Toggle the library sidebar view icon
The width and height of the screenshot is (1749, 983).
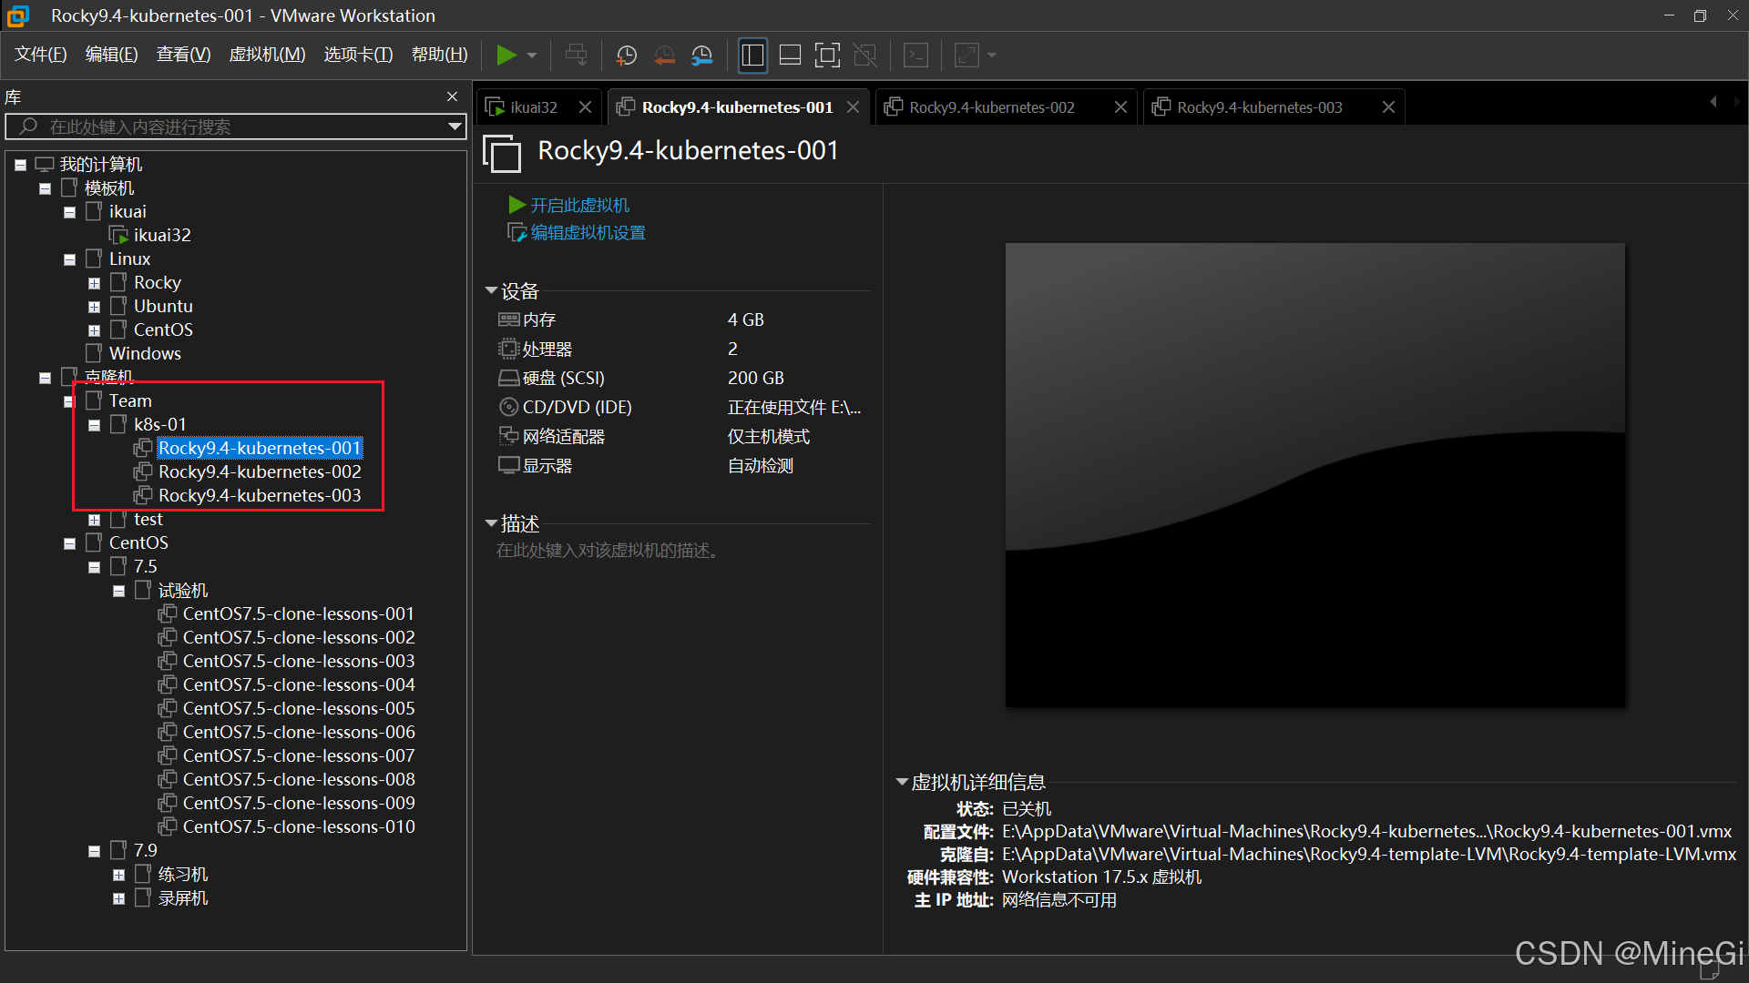(752, 56)
